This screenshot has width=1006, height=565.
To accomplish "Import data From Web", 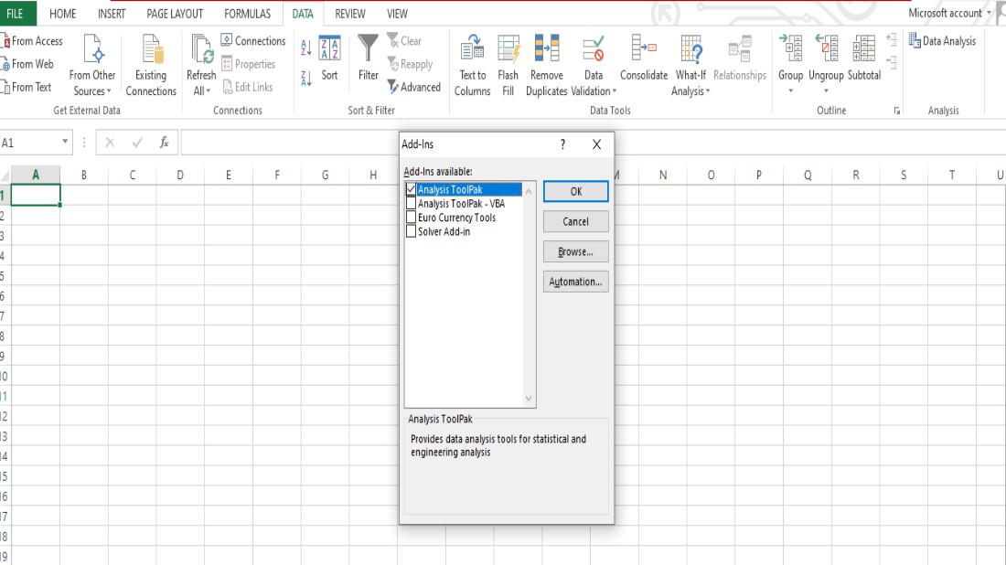I will [27, 64].
